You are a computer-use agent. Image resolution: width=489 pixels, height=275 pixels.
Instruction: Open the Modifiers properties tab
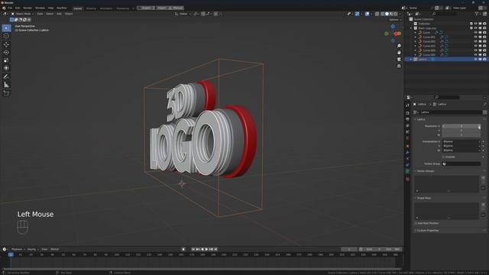tap(407, 153)
